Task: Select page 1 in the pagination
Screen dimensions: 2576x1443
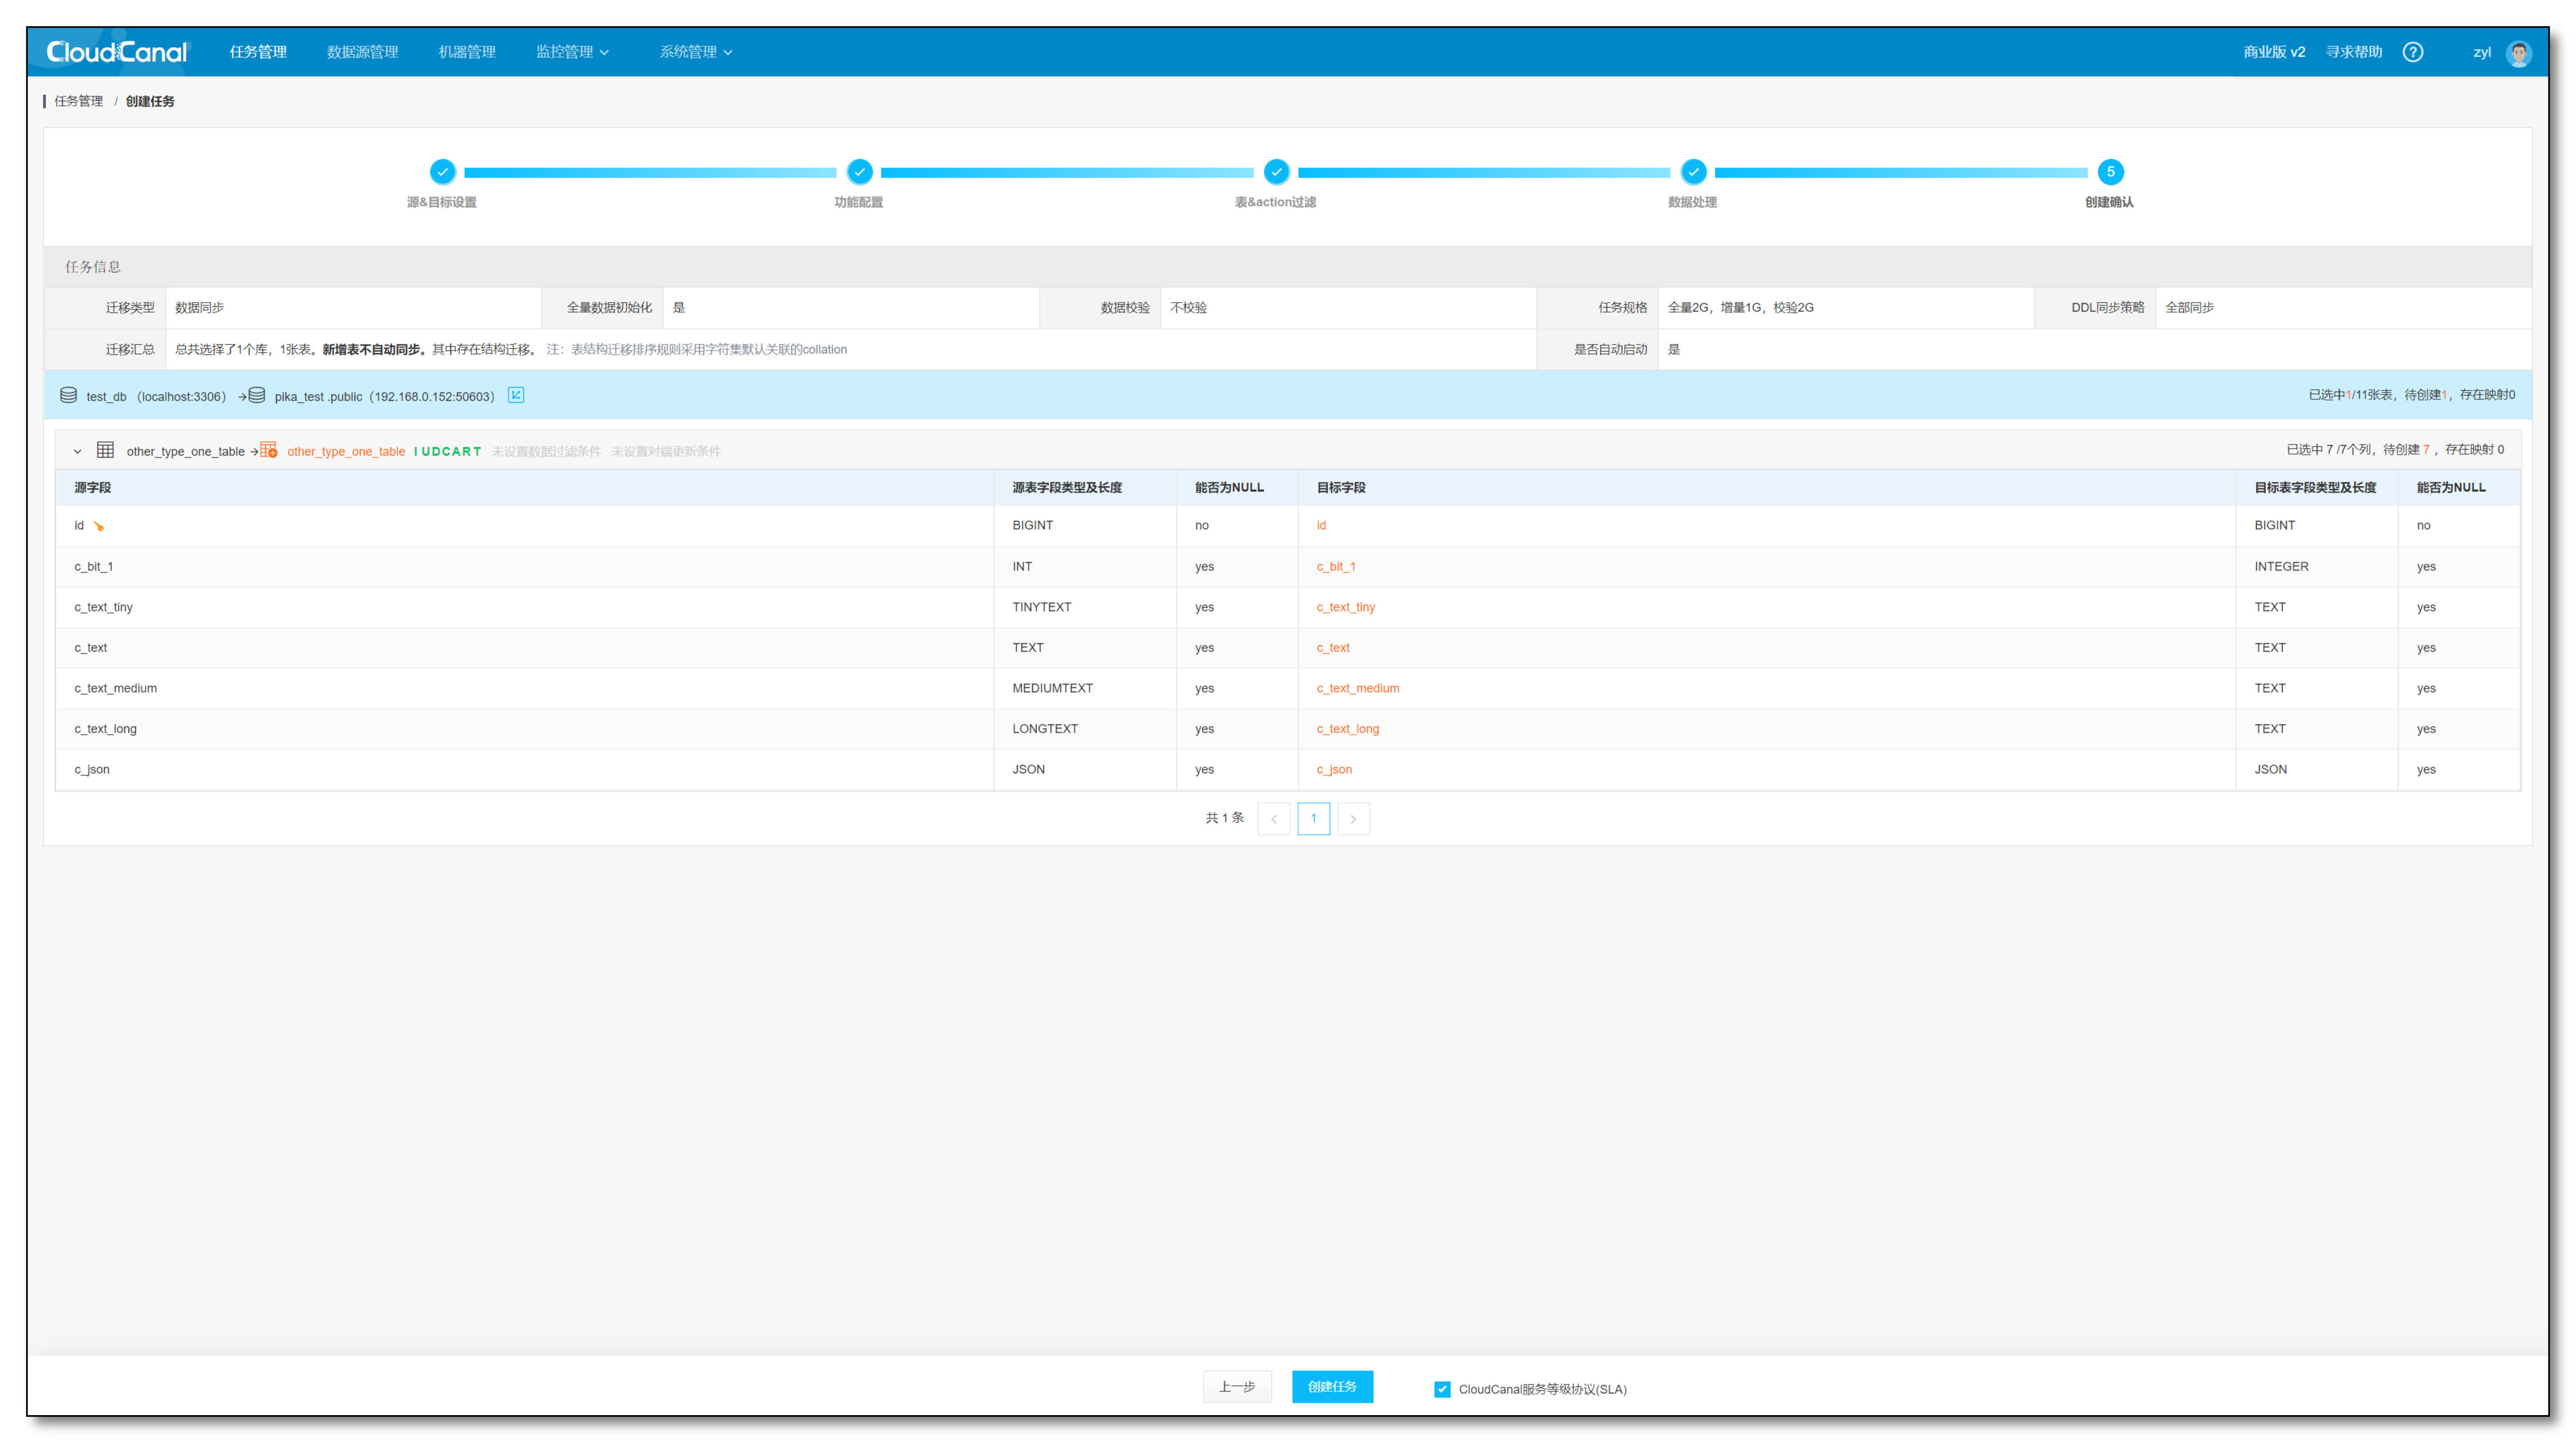Action: 1313,818
